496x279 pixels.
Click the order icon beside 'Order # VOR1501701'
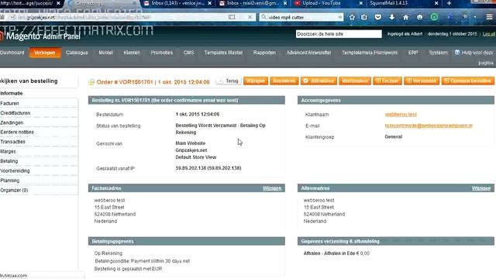[91, 82]
